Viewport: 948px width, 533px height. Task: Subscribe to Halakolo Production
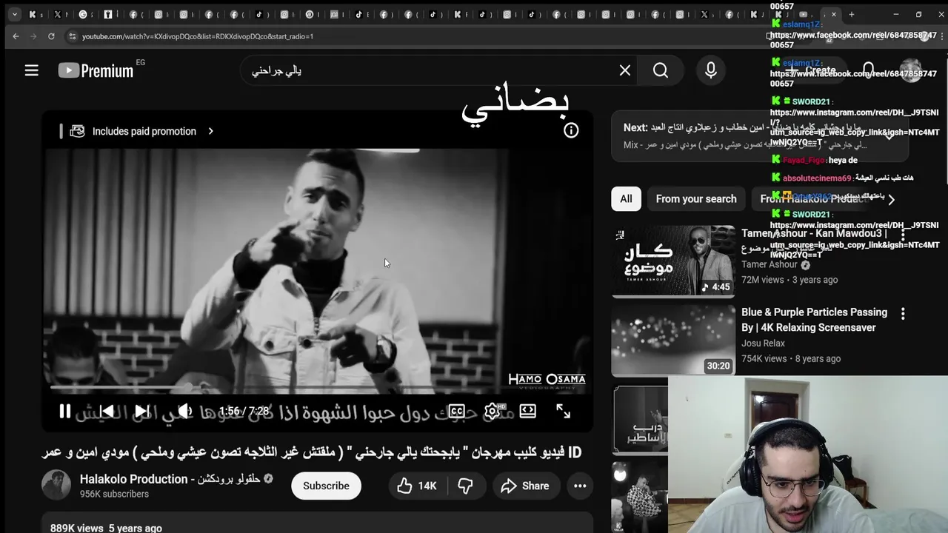[326, 486]
